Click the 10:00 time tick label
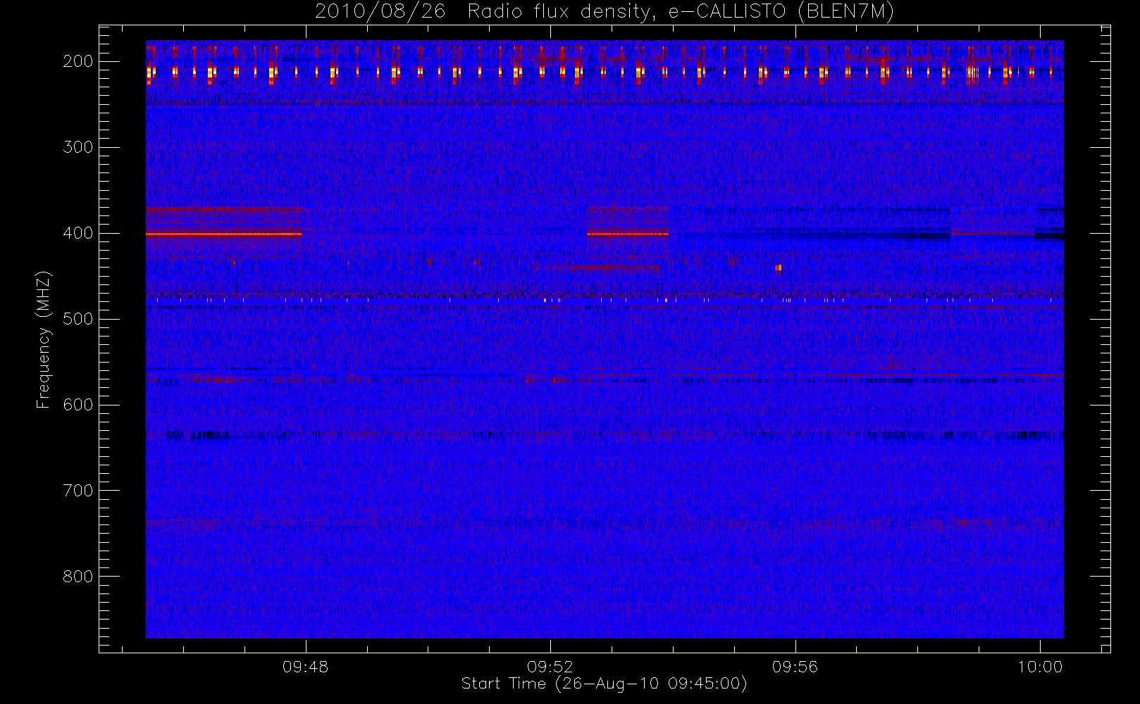The image size is (1140, 704). click(x=1040, y=667)
